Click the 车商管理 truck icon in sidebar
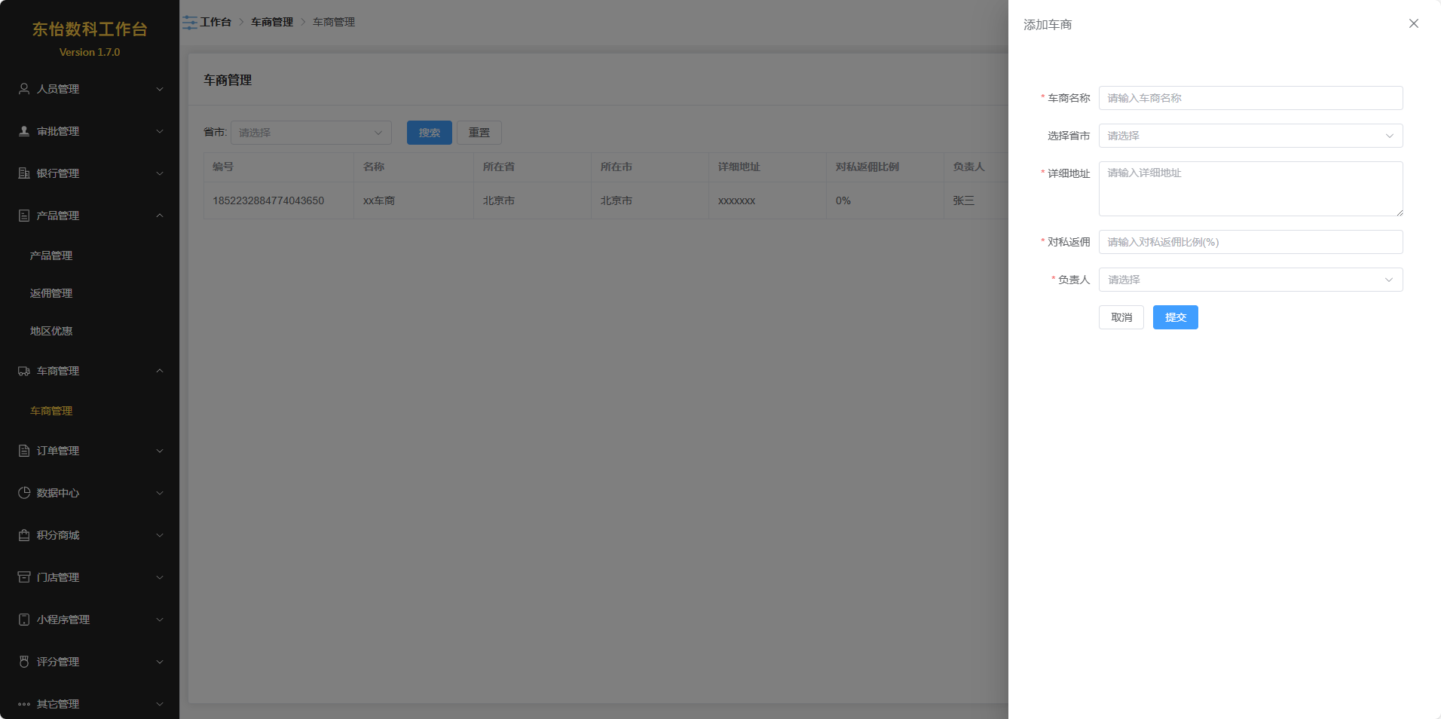 click(24, 371)
